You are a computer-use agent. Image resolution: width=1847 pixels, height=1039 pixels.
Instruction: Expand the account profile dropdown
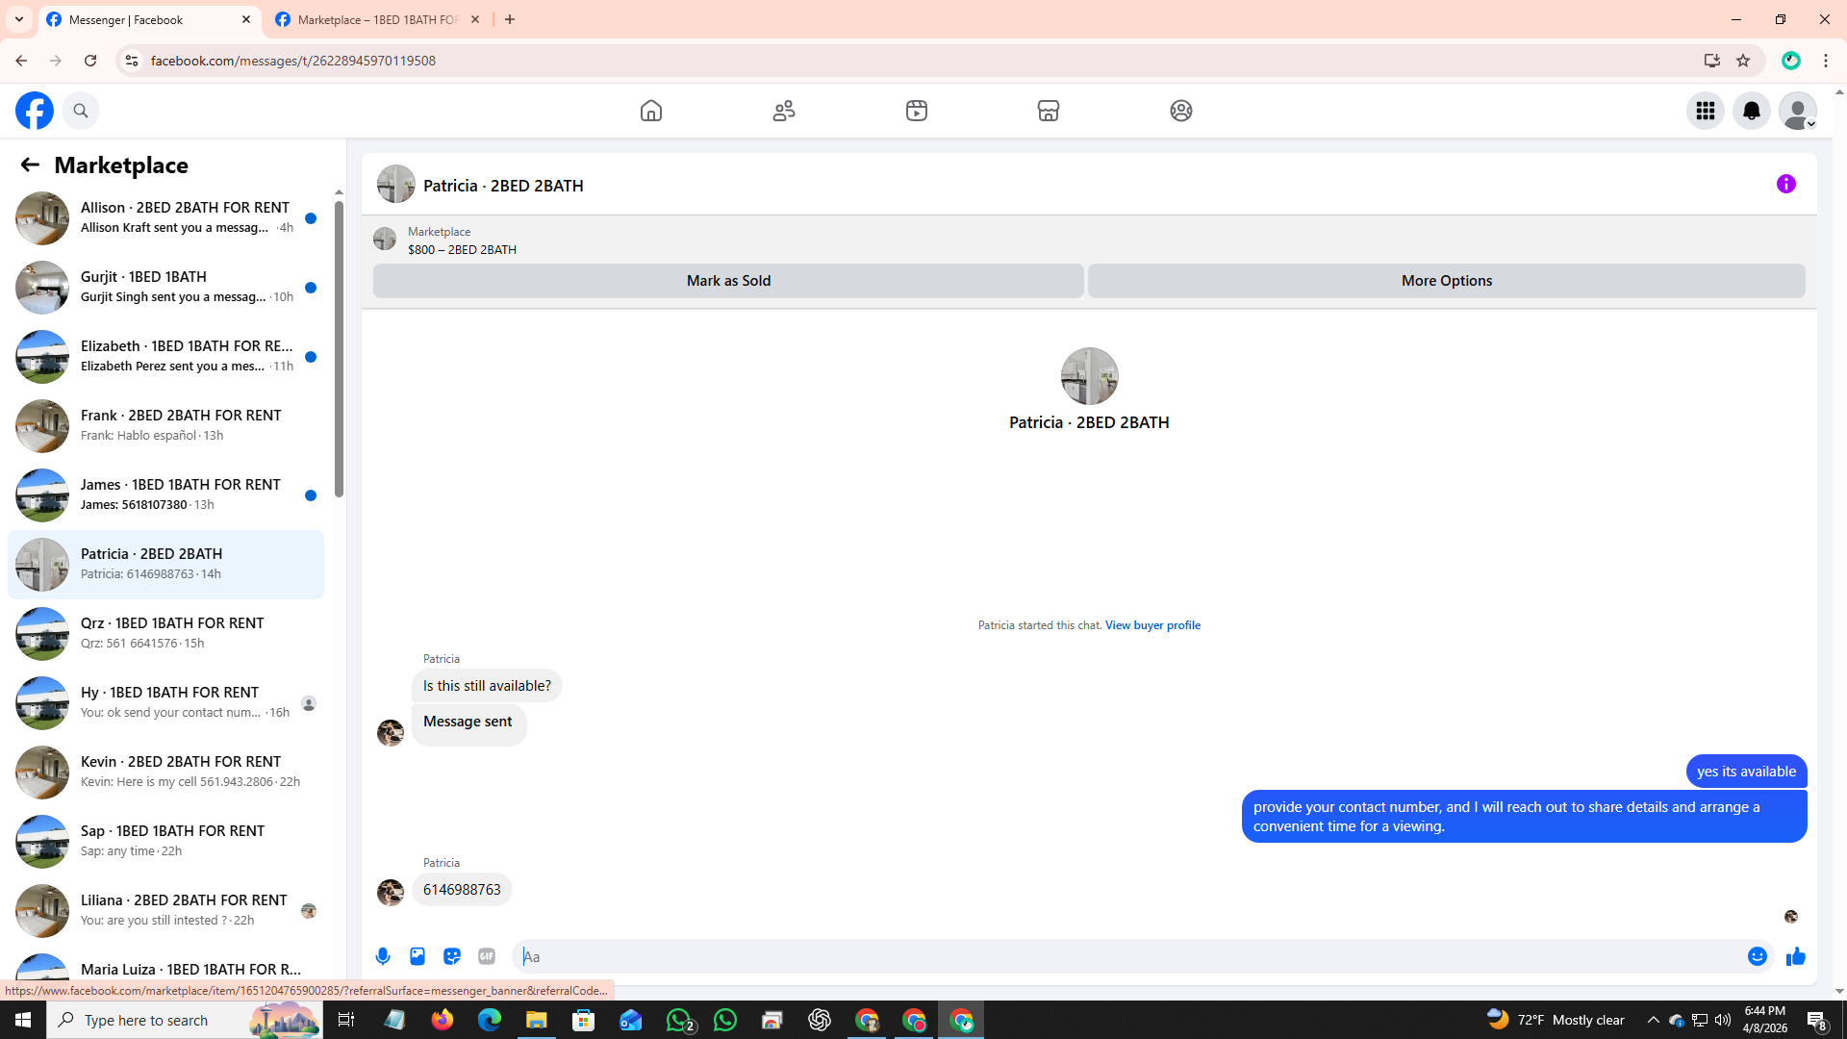point(1797,111)
